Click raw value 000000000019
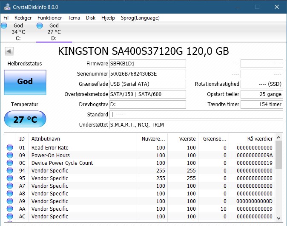This screenshot has height=226, width=287. (255, 163)
